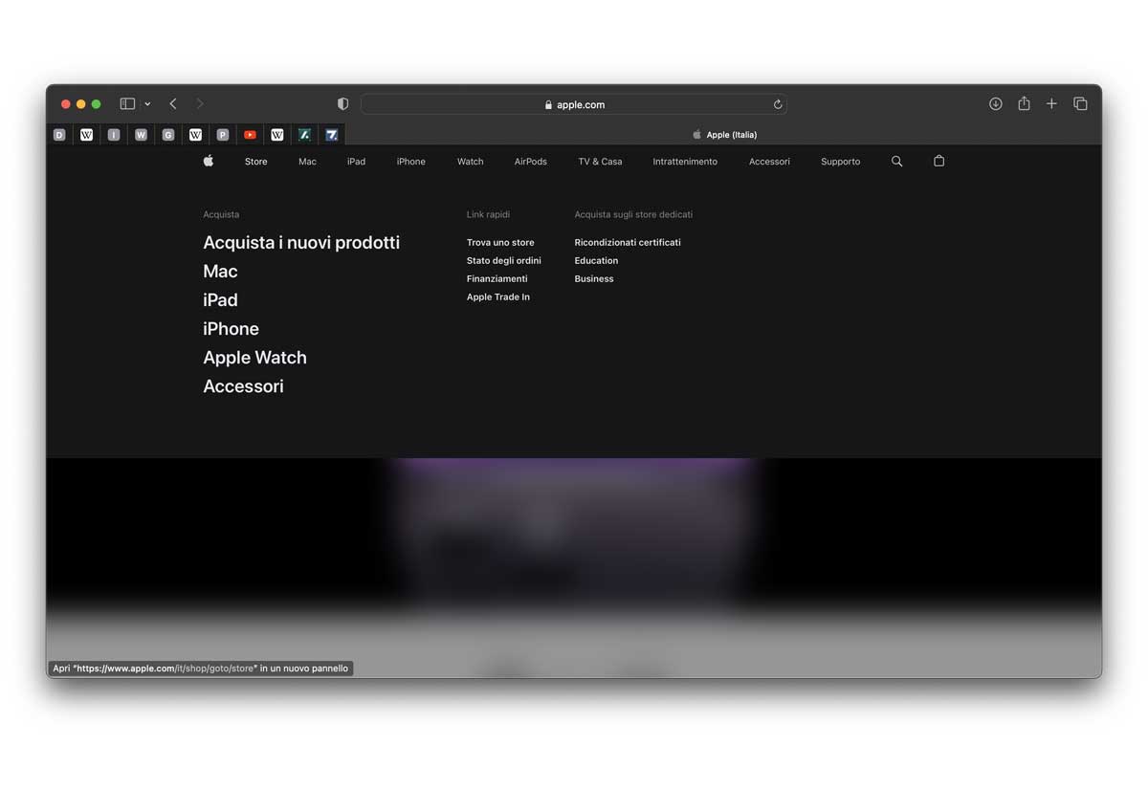Open the Ricondizionati certificati link
This screenshot has width=1148, height=790.
click(628, 243)
